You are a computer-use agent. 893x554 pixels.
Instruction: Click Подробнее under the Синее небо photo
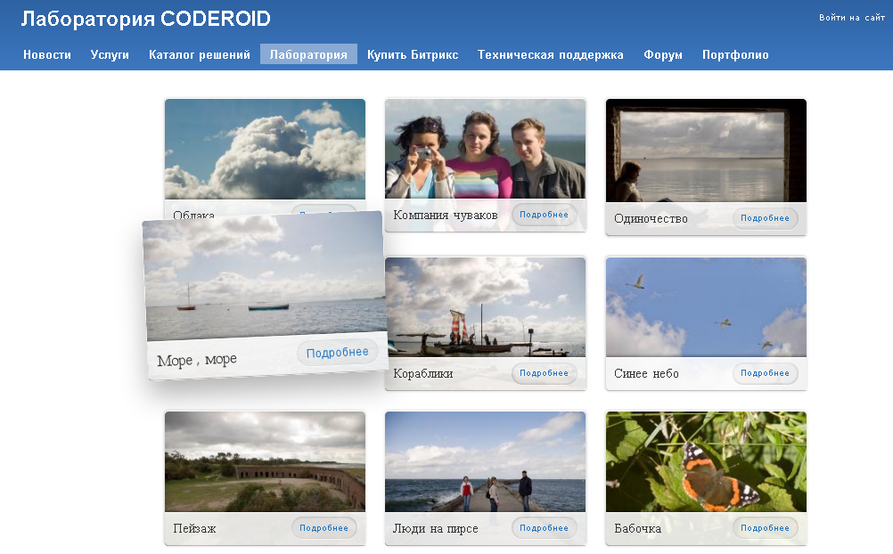pyautogui.click(x=765, y=373)
